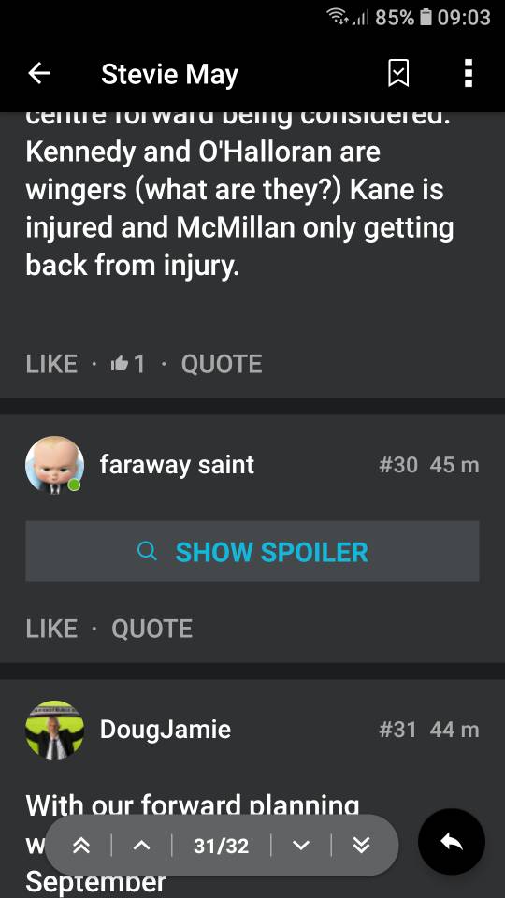
Task: Open post number #30 permalink
Action: click(x=398, y=465)
